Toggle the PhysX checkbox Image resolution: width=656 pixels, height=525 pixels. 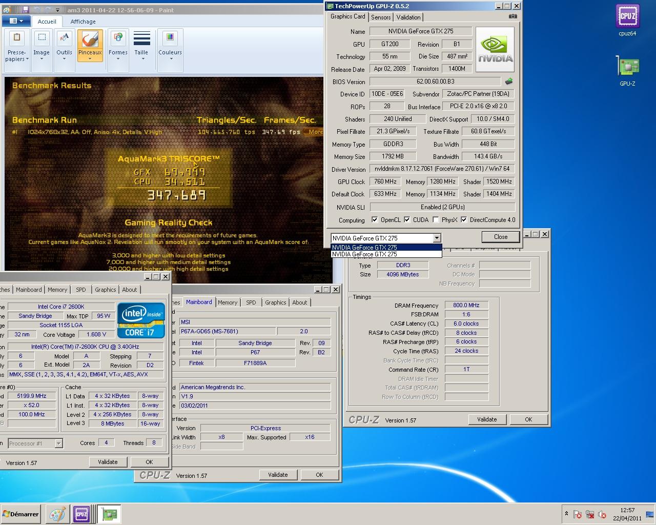tap(436, 220)
